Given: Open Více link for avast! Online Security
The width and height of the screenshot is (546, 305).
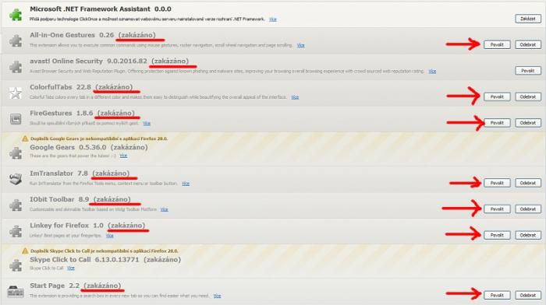Looking at the screenshot, I should click(x=432, y=72).
